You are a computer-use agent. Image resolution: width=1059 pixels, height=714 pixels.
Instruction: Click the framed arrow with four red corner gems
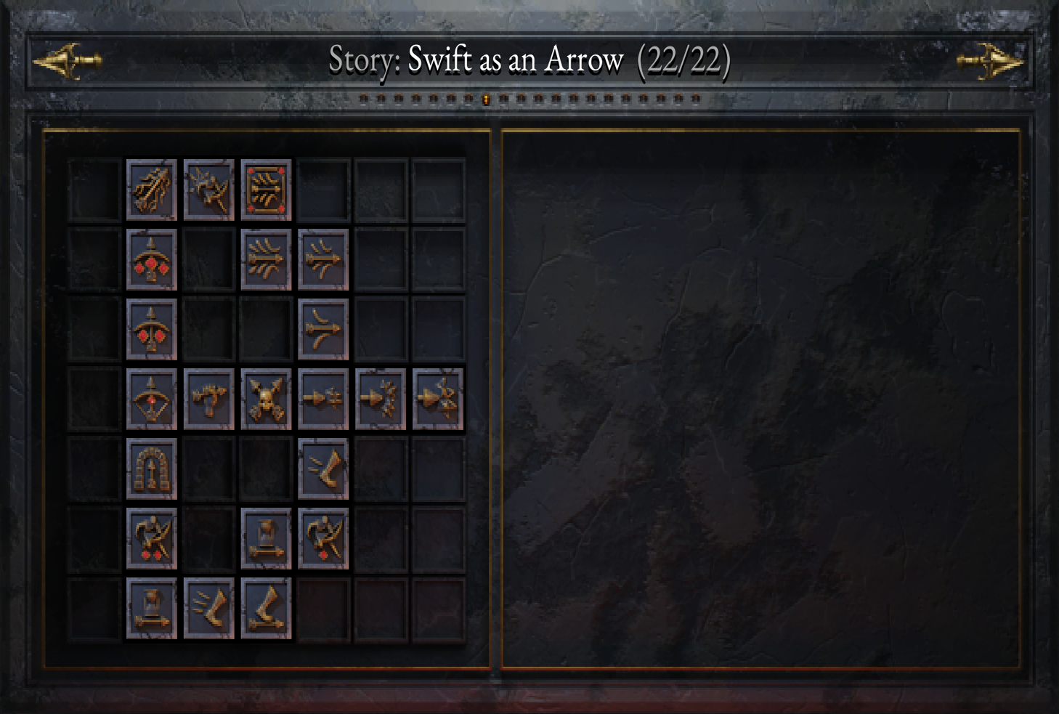point(267,190)
